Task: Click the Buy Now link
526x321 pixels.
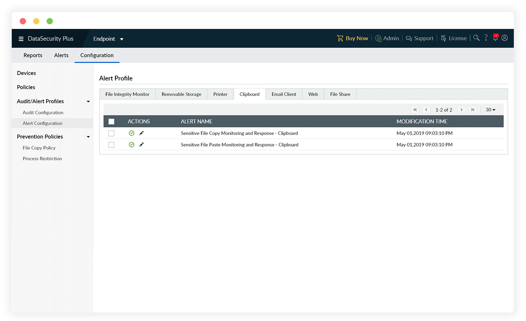Action: [352, 38]
